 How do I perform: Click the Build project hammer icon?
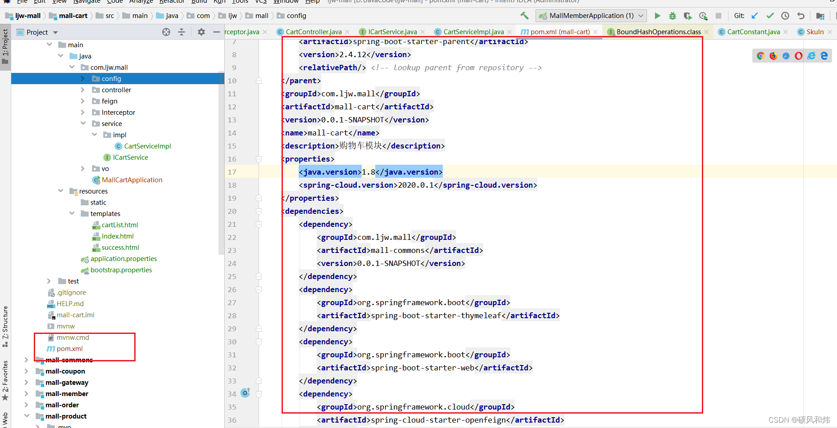[x=524, y=16]
